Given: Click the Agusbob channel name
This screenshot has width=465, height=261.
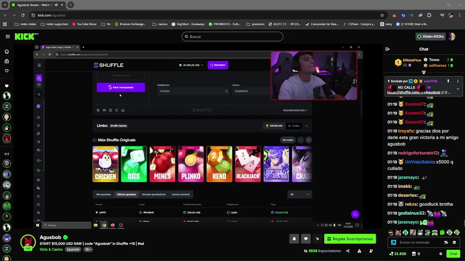Looking at the screenshot, I should [50, 237].
